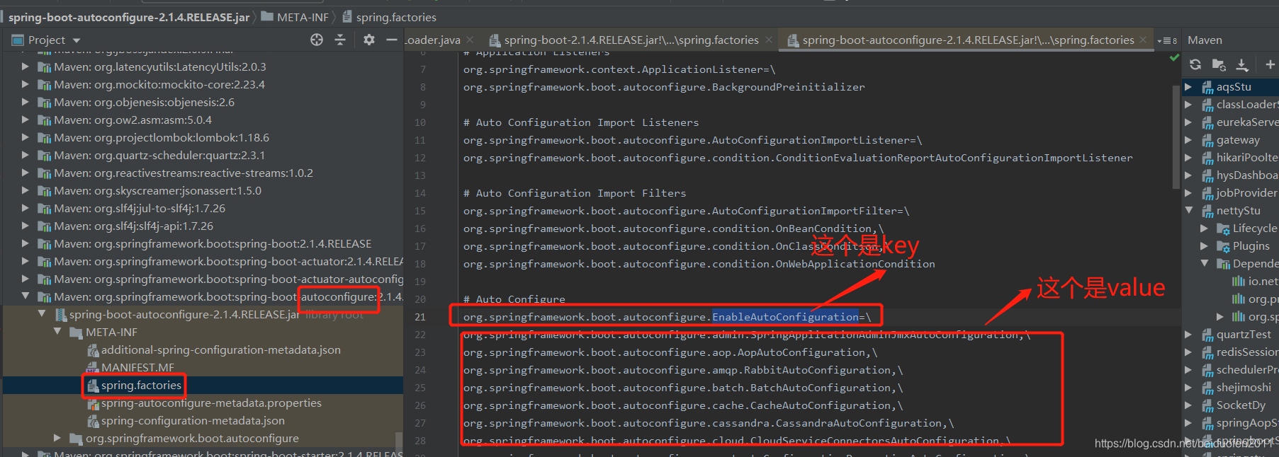Download sources and documentation in Maven
This screenshot has width=1279, height=457.
click(x=1242, y=64)
